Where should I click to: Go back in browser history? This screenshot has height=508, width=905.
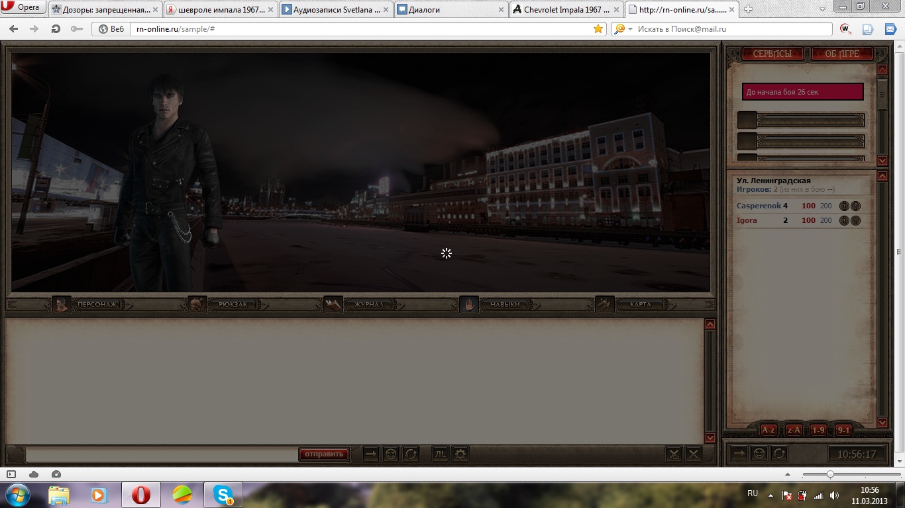point(14,29)
